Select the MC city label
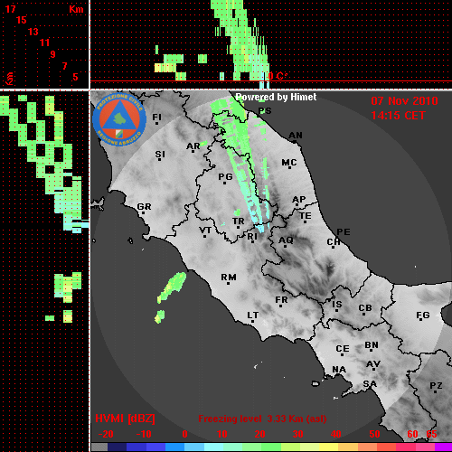 289,163
